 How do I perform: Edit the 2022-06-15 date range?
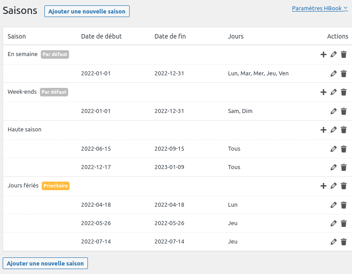point(333,149)
